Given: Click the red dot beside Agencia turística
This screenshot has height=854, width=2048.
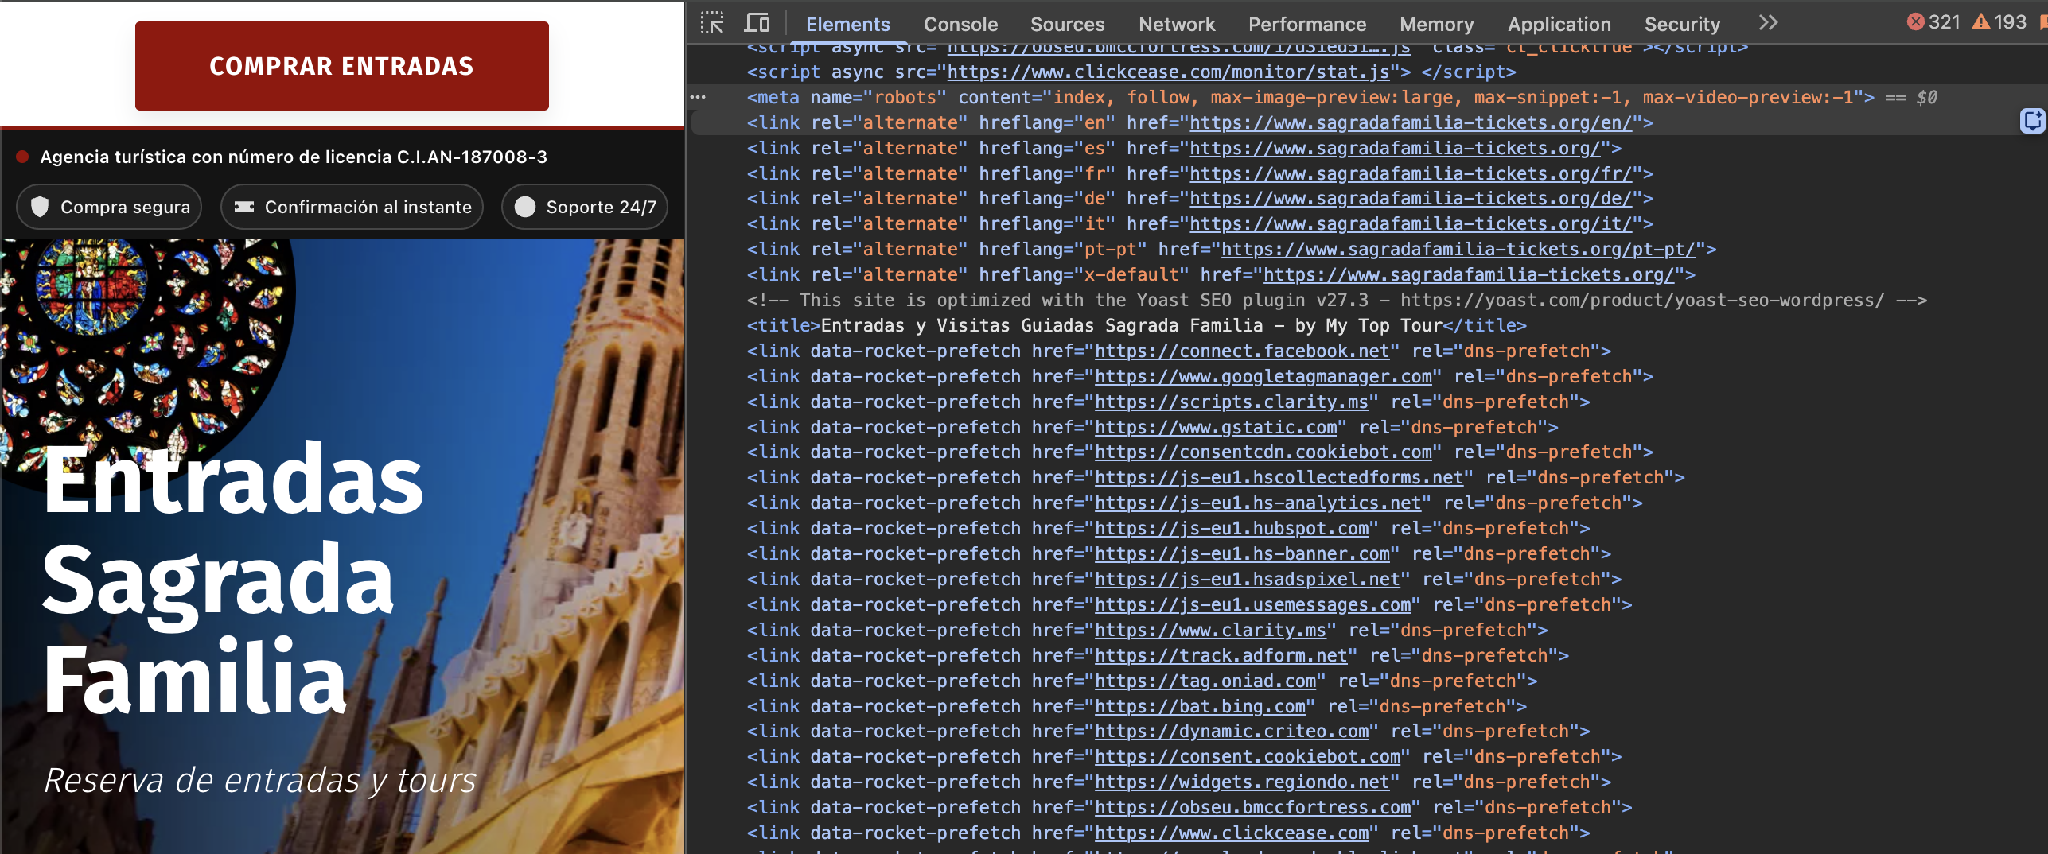Looking at the screenshot, I should [x=22, y=157].
